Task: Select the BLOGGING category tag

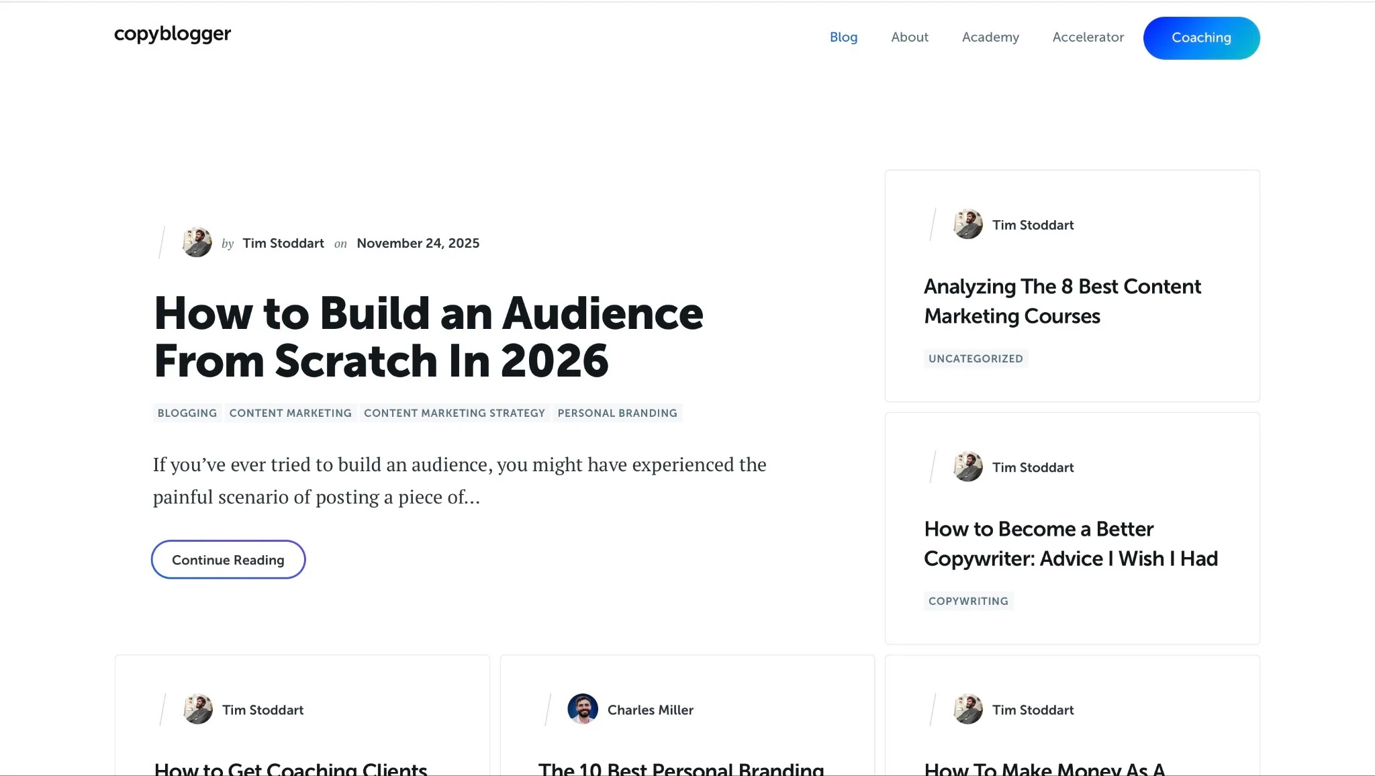Action: [187, 413]
